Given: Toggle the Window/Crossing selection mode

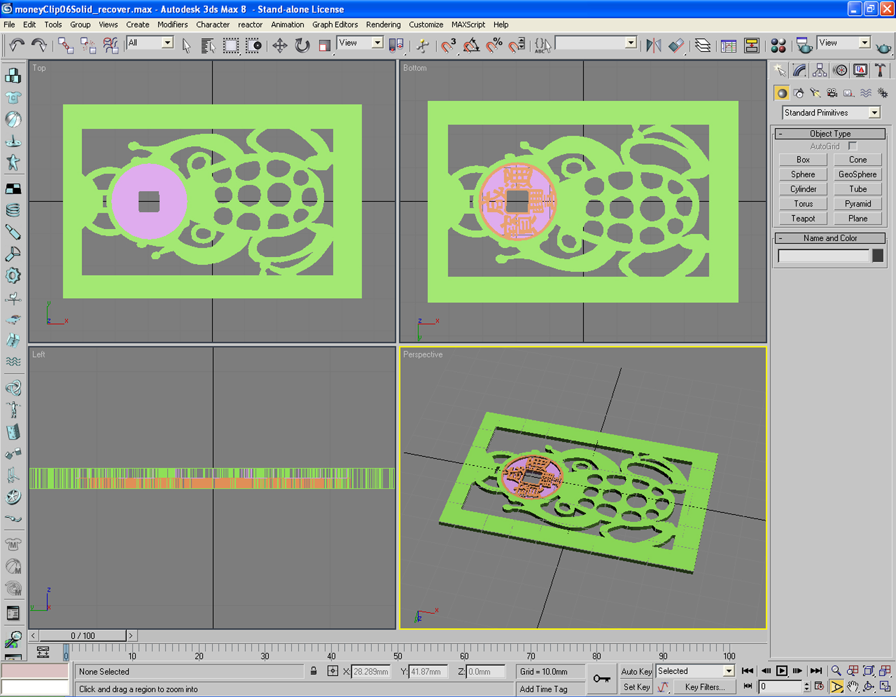Looking at the screenshot, I should coord(254,46).
